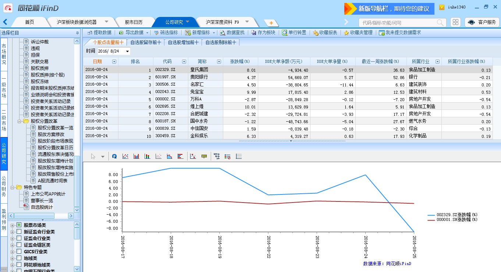Click 收藏夹管理 star toolbar button
This screenshot has width=501, height=272.
358,33
